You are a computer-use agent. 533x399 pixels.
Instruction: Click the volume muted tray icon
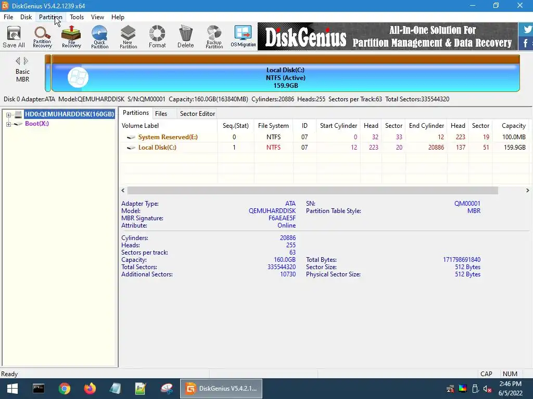[x=487, y=389]
